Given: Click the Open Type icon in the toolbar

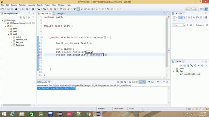Looking at the screenshot, I should (61, 9).
